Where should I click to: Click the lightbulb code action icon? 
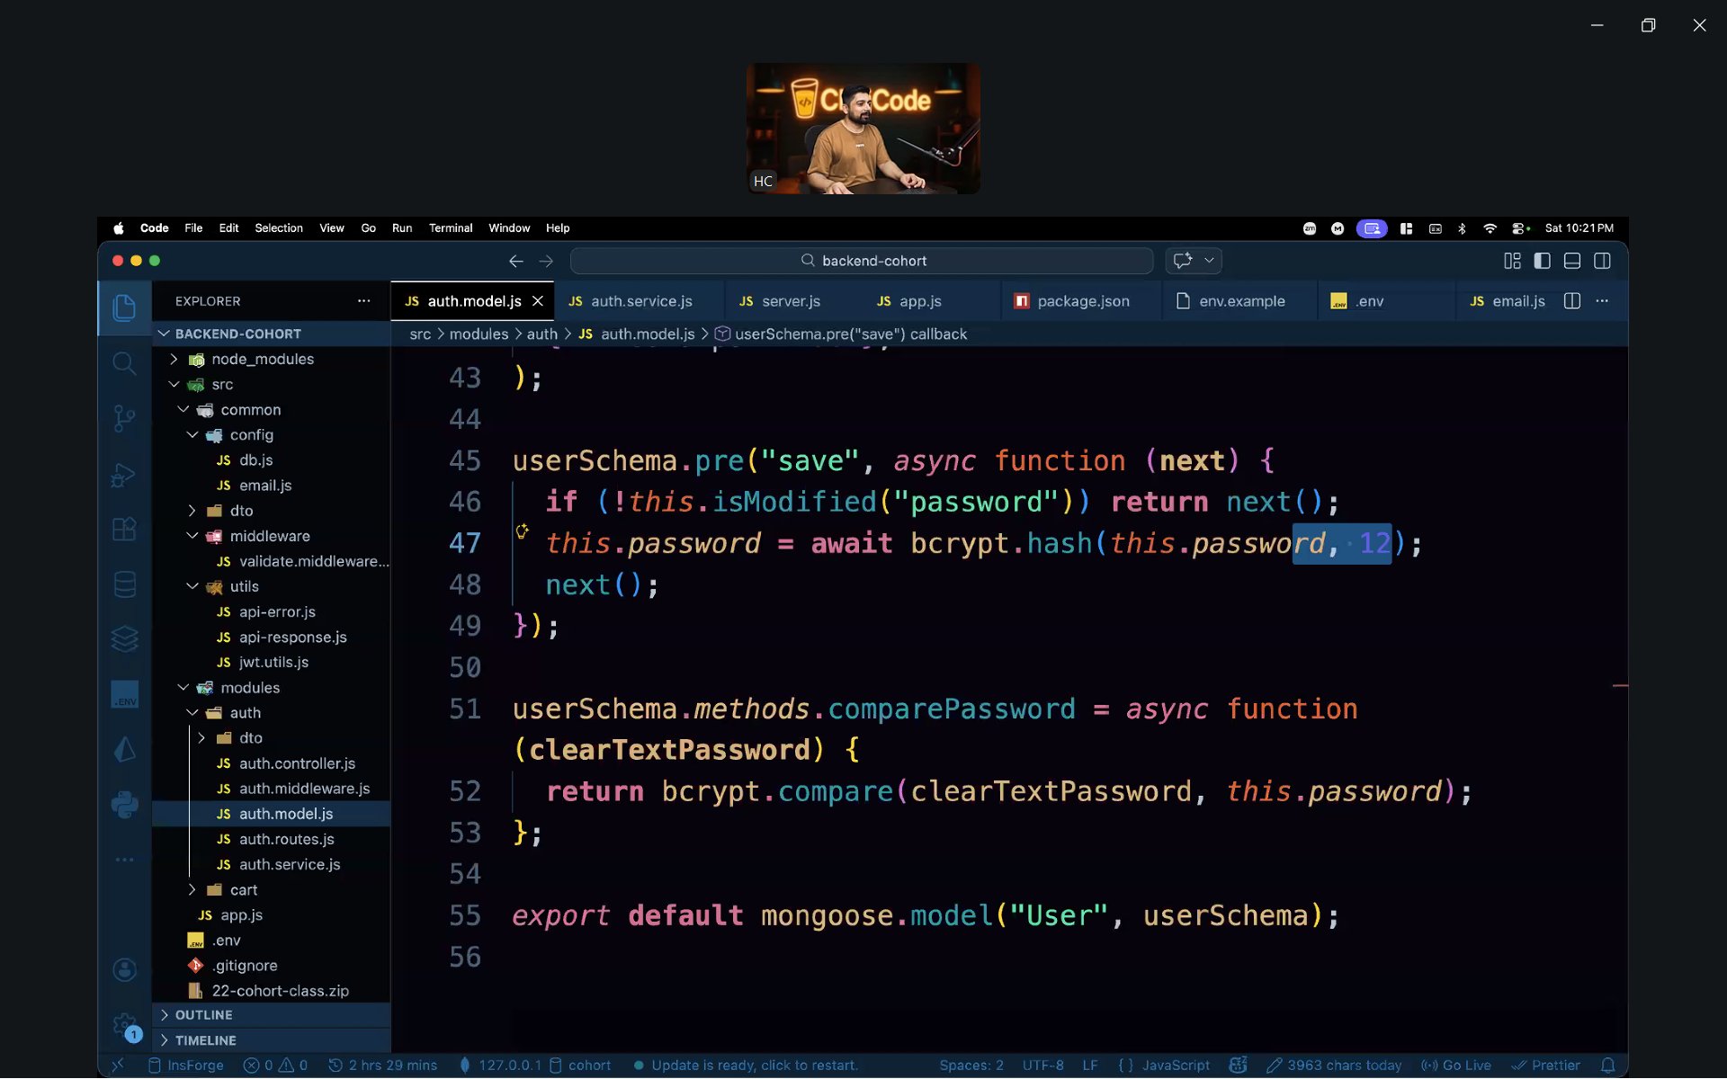pyautogui.click(x=522, y=531)
